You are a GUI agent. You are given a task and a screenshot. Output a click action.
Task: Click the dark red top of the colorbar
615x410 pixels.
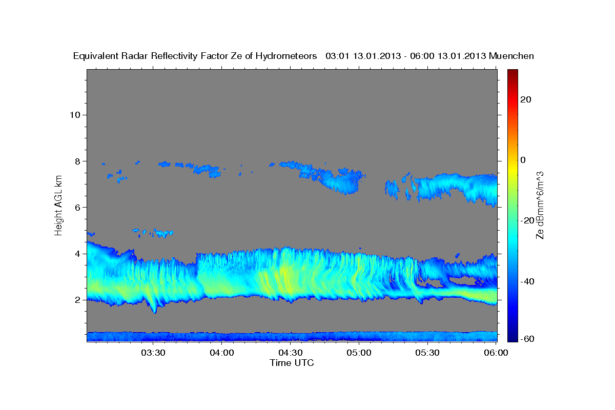point(512,74)
